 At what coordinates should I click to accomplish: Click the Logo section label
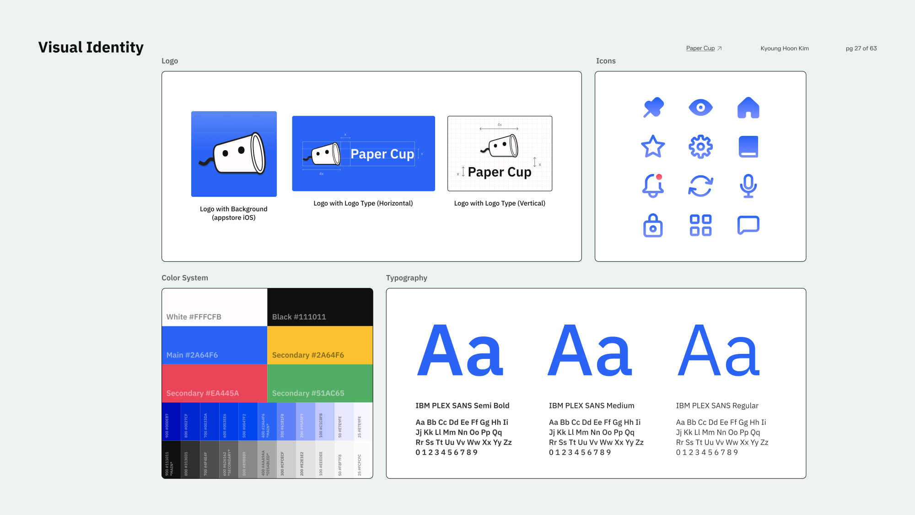170,61
